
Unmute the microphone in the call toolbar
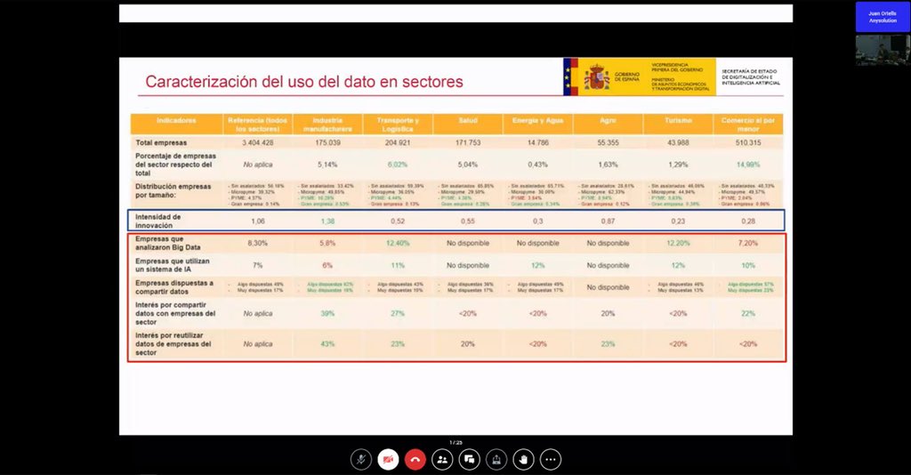point(361,459)
